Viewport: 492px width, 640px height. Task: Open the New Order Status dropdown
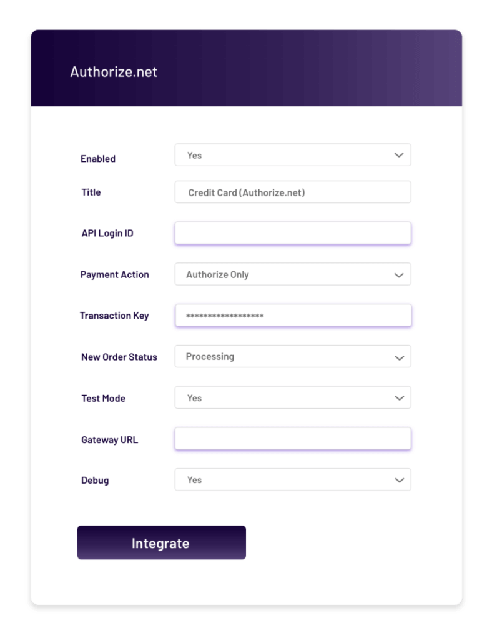pos(293,356)
